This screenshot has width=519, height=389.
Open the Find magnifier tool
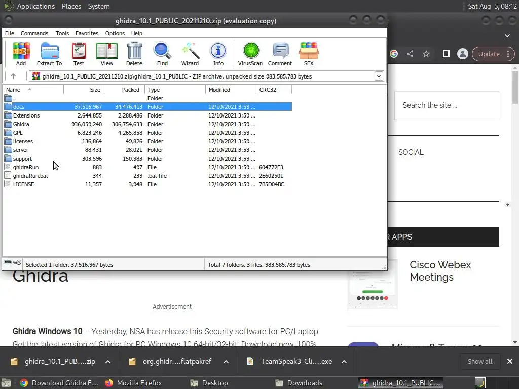[162, 54]
